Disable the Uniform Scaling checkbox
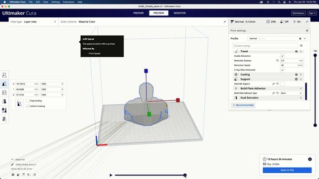The width and height of the screenshot is (319, 179). click(x=27, y=106)
